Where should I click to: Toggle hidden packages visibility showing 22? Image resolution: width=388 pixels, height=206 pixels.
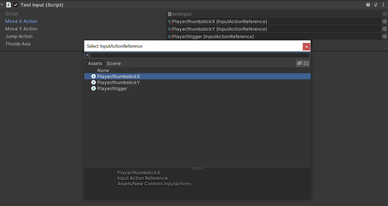coord(303,63)
